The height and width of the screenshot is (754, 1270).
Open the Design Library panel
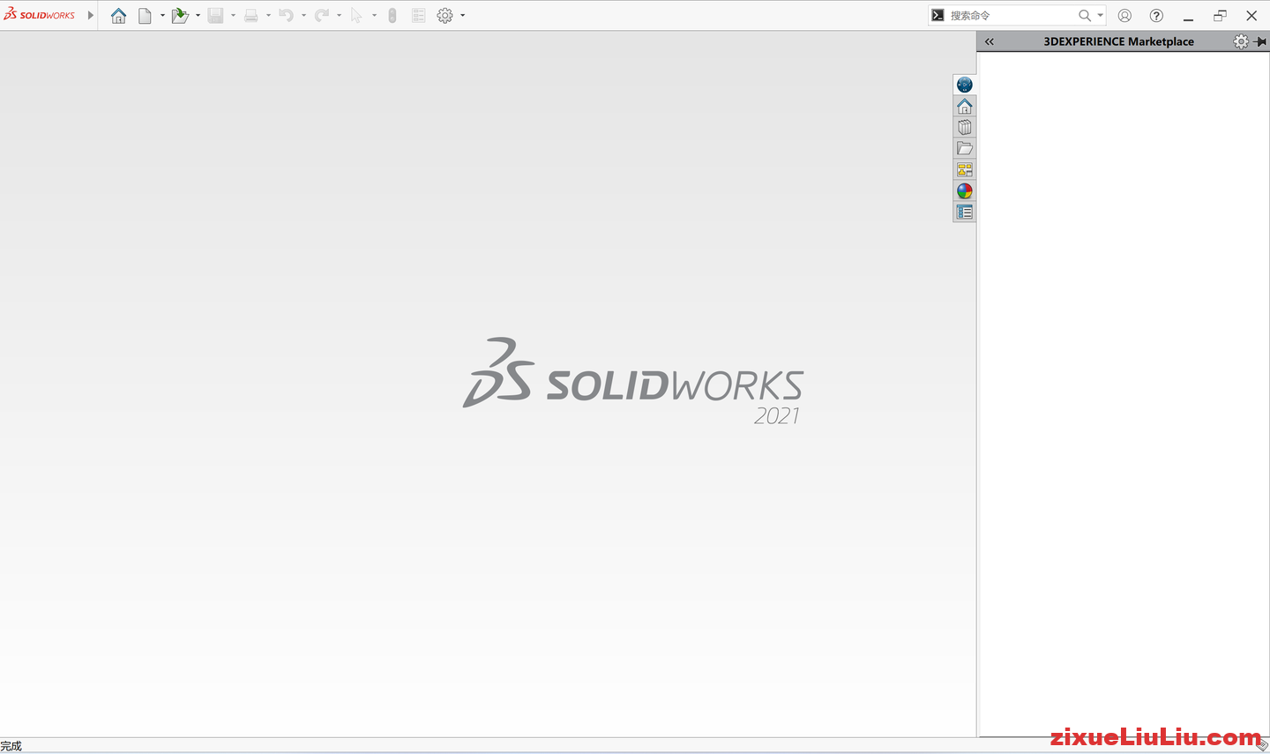tap(964, 126)
